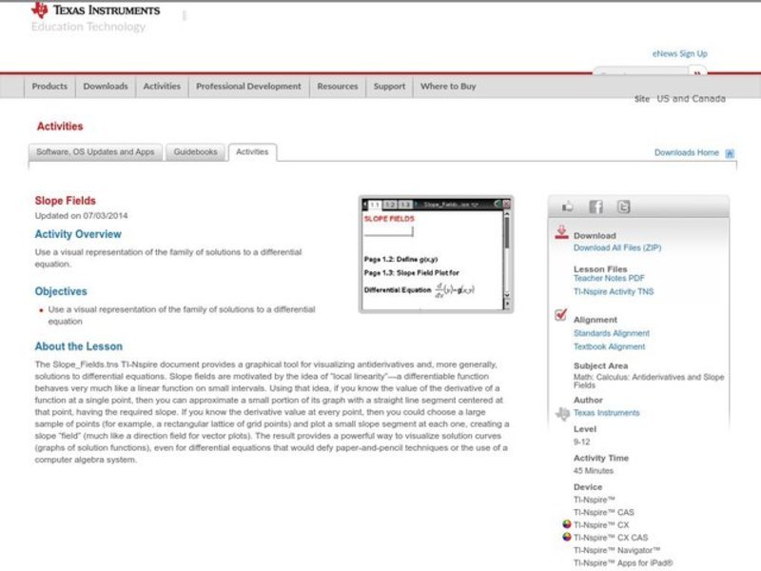Image resolution: width=761 pixels, height=571 pixels.
Task: Switch to Software, OS Updates and Apps tab
Action: pyautogui.click(x=95, y=152)
